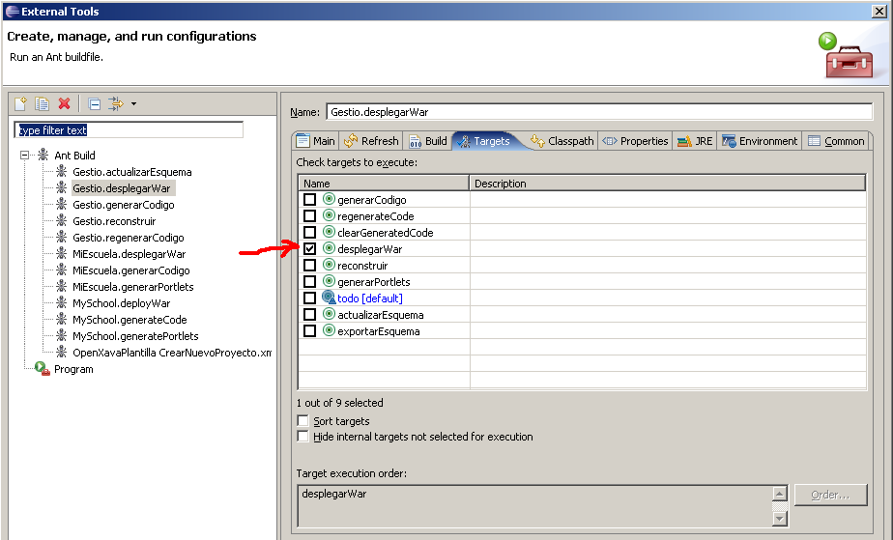Open the filter dropdown arrow in toolbar
This screenshot has width=893, height=540.
(133, 103)
